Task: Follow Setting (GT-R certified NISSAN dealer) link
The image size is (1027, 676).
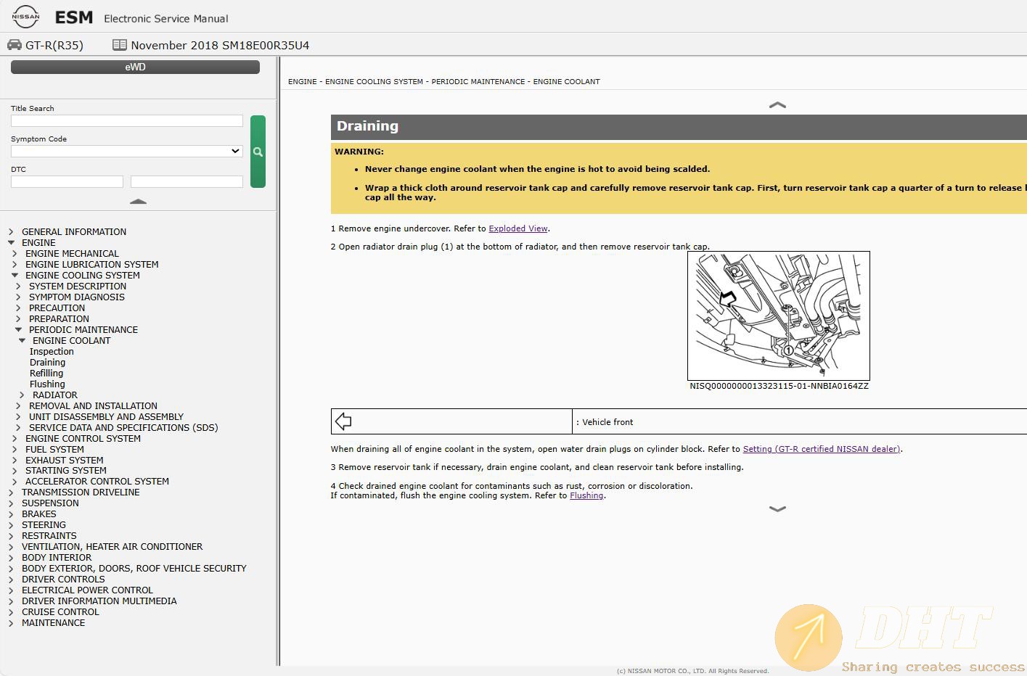Action: pos(822,449)
